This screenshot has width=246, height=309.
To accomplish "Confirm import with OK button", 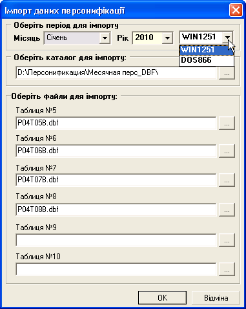I will point(162,298).
